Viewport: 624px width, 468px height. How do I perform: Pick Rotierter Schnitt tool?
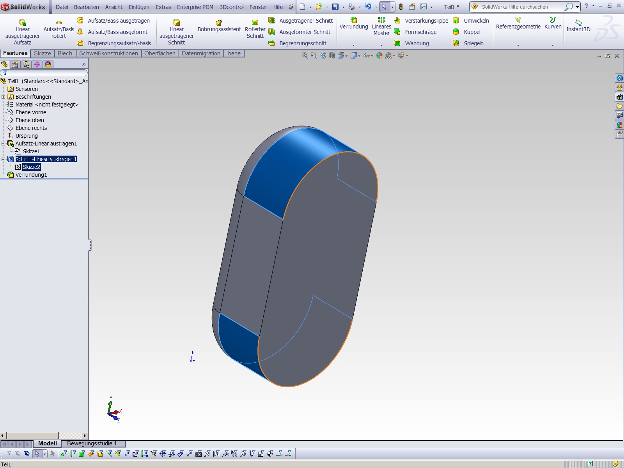click(x=255, y=29)
